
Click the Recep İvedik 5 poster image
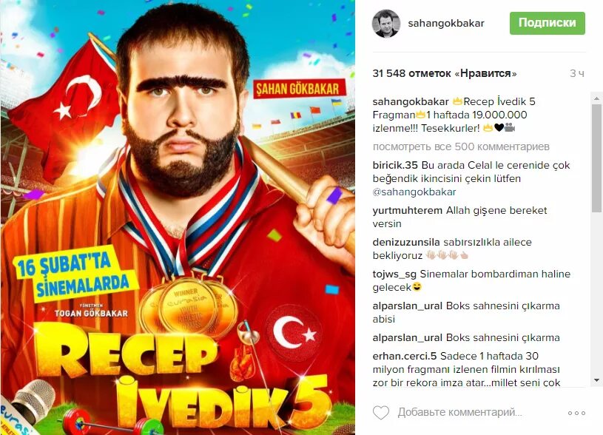point(178,217)
